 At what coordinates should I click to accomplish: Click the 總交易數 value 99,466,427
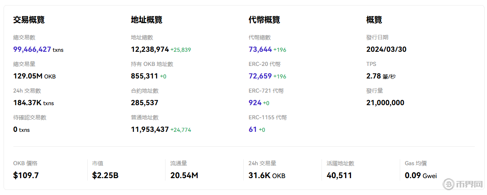coord(32,49)
